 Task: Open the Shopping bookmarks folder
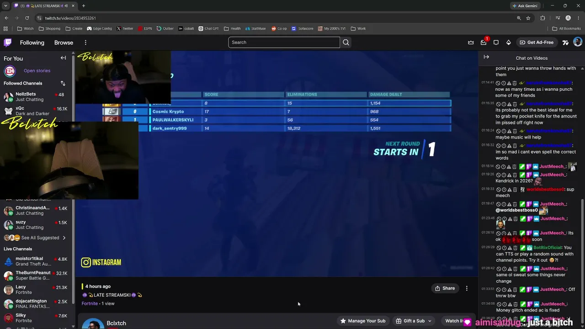49,28
